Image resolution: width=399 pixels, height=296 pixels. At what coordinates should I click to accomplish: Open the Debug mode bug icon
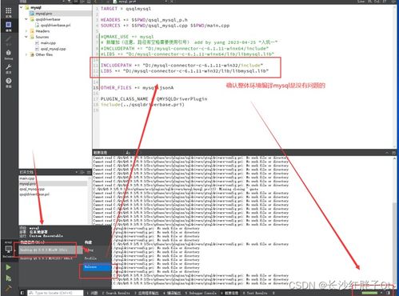9,53
